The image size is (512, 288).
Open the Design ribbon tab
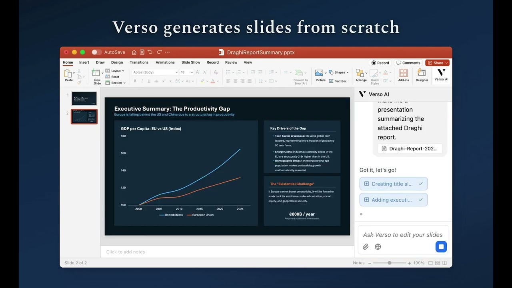117,62
